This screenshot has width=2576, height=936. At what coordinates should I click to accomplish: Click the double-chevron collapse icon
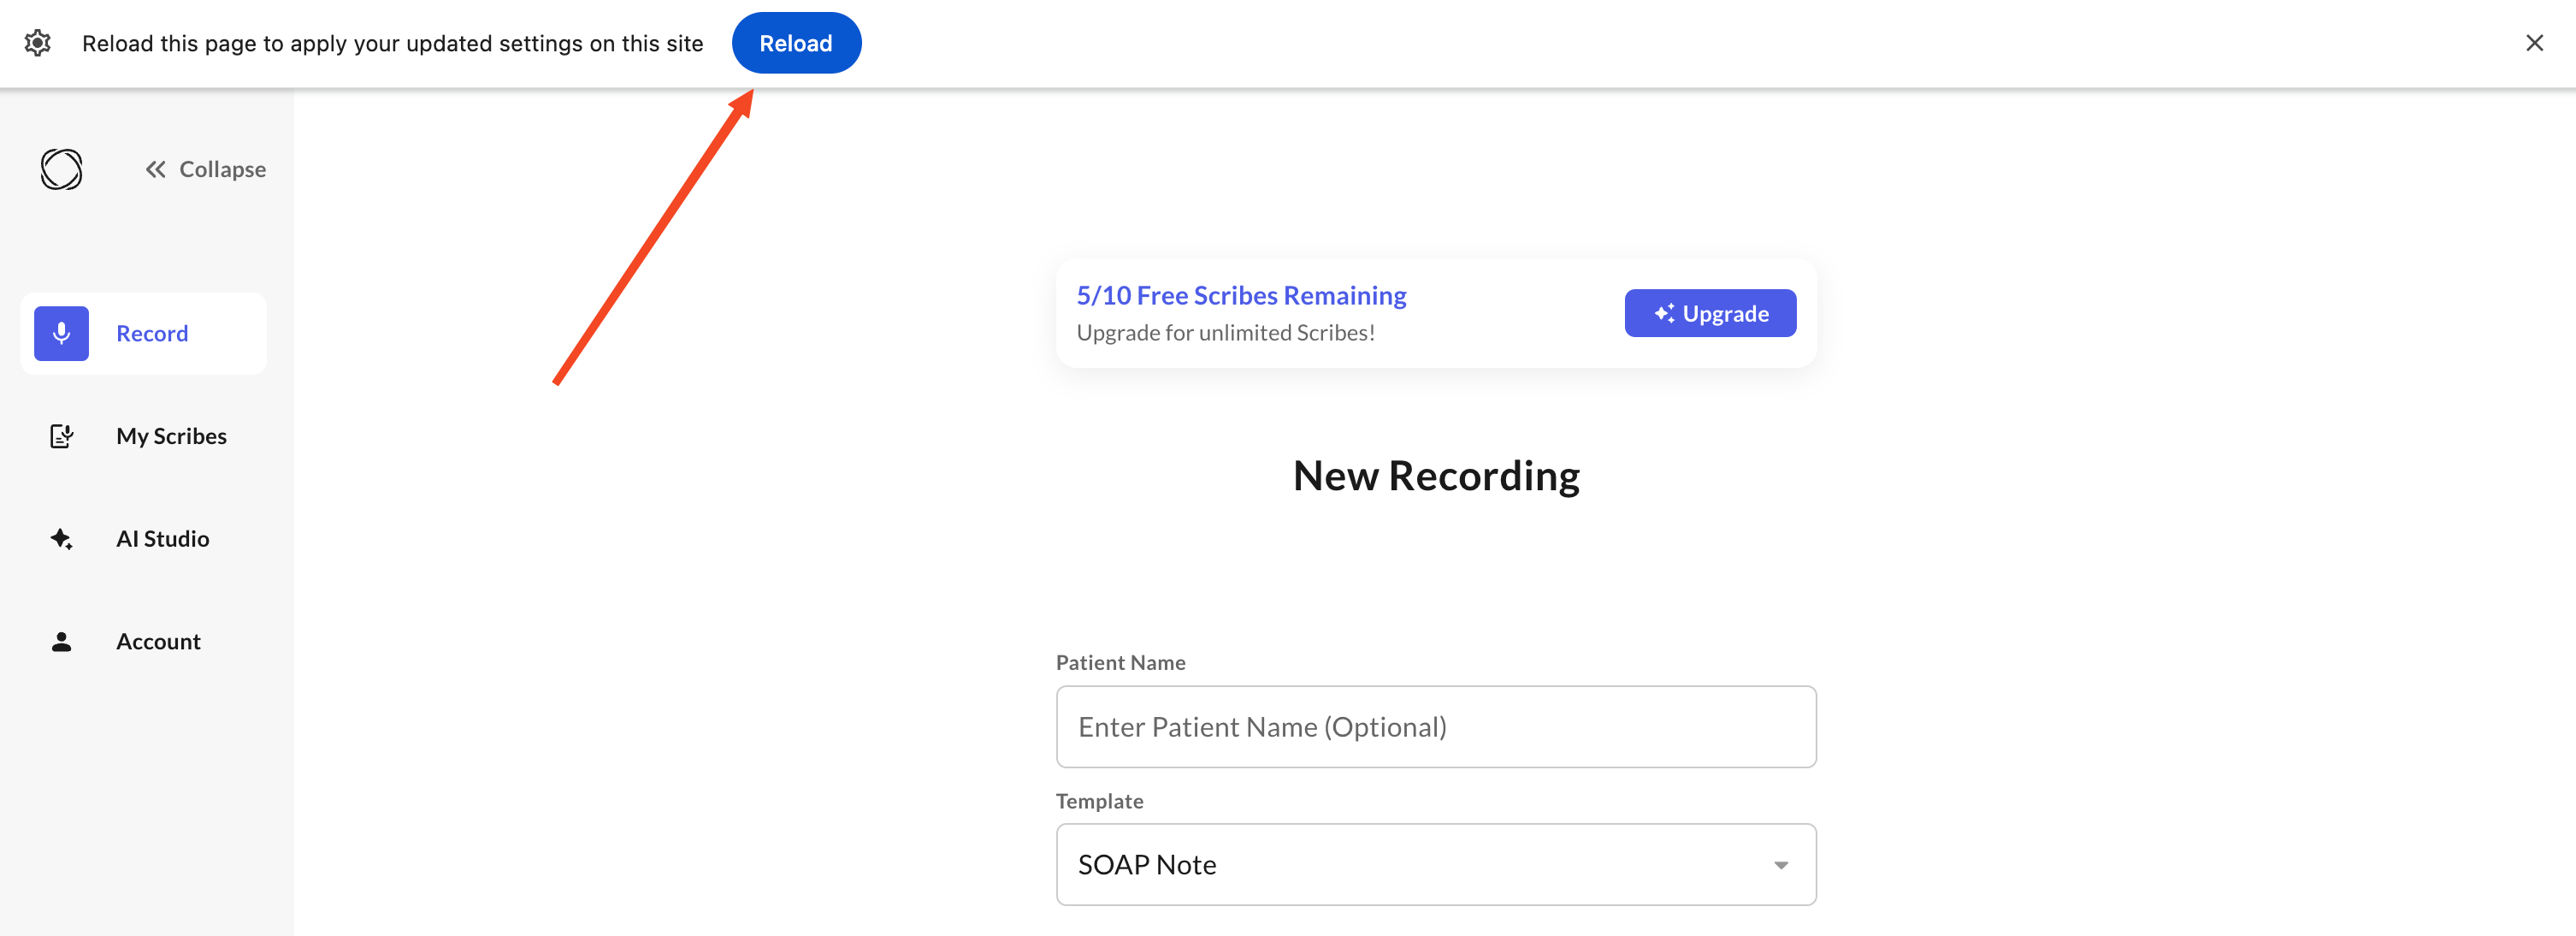pos(155,170)
